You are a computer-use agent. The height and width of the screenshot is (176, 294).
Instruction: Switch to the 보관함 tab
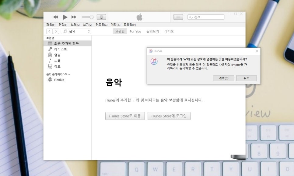pos(120,31)
